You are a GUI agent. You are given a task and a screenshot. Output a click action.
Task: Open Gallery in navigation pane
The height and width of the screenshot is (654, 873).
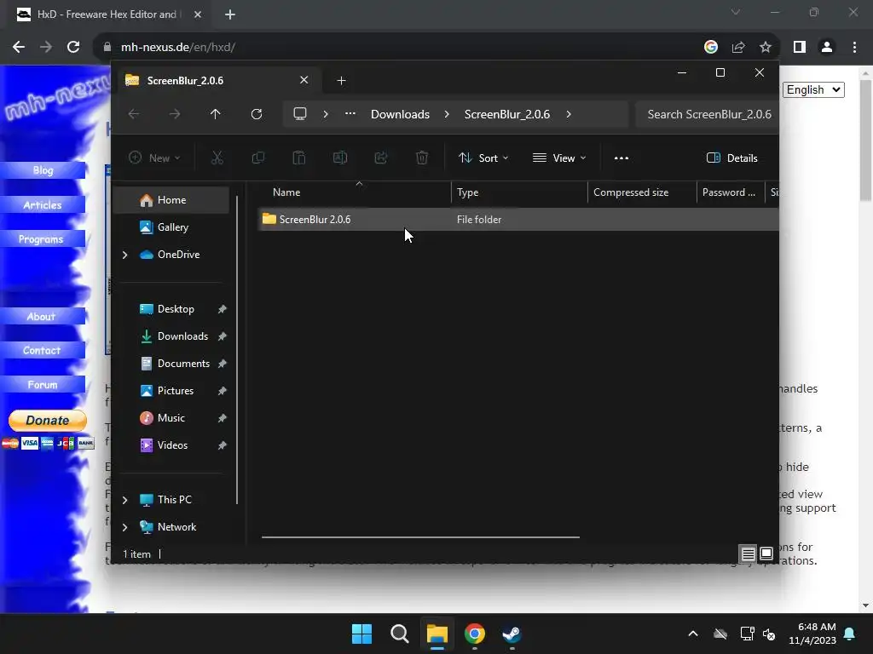(172, 227)
